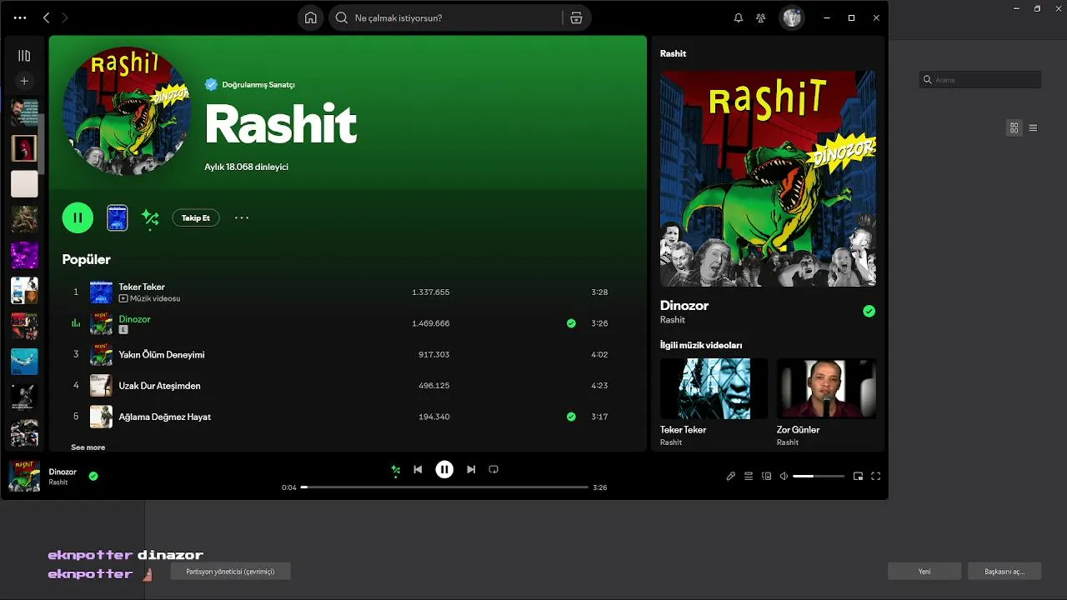Toggle smart shuffle in player controls
This screenshot has width=1067, height=600.
click(396, 470)
